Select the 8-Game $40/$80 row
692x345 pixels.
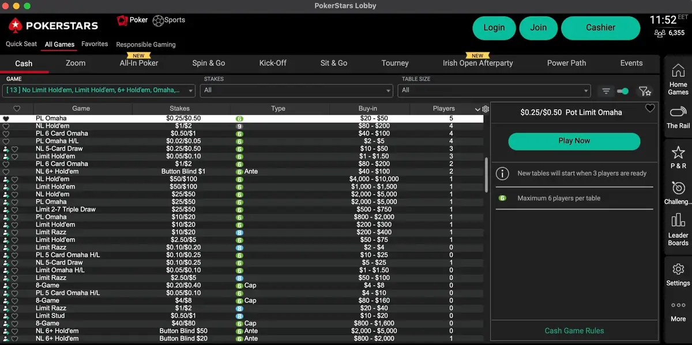242,323
